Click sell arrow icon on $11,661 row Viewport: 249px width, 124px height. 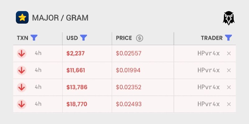(x=21, y=70)
